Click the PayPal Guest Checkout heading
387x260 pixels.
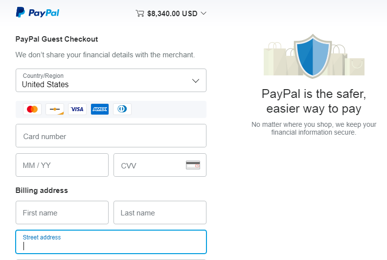pyautogui.click(x=57, y=39)
